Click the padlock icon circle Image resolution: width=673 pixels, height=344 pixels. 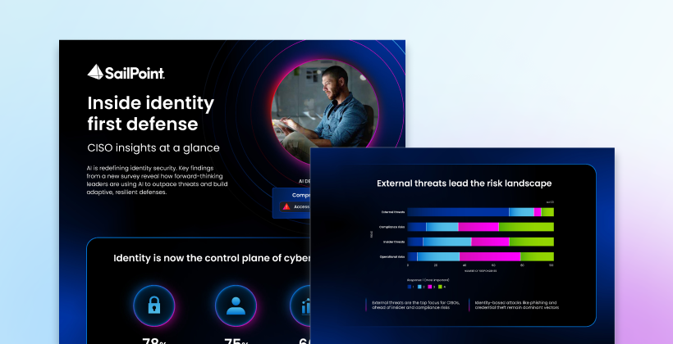point(154,306)
